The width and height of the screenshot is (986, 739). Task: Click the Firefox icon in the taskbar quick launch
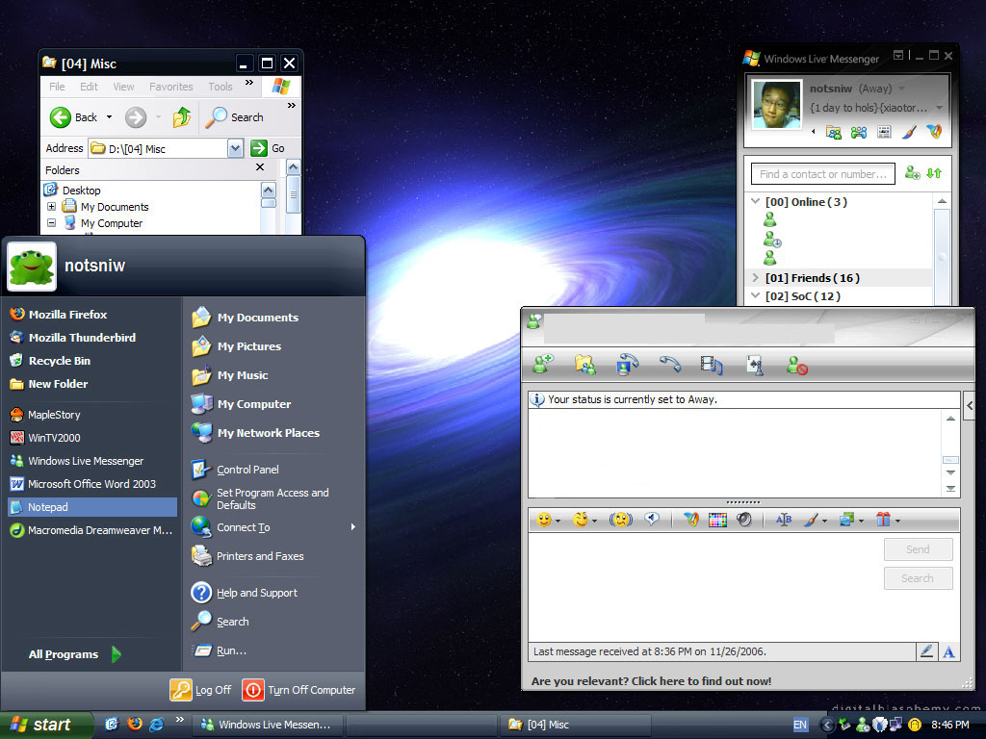[x=135, y=724]
